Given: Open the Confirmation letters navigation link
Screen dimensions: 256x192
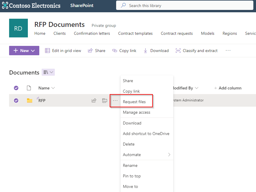Looking at the screenshot, I should 92,33.
